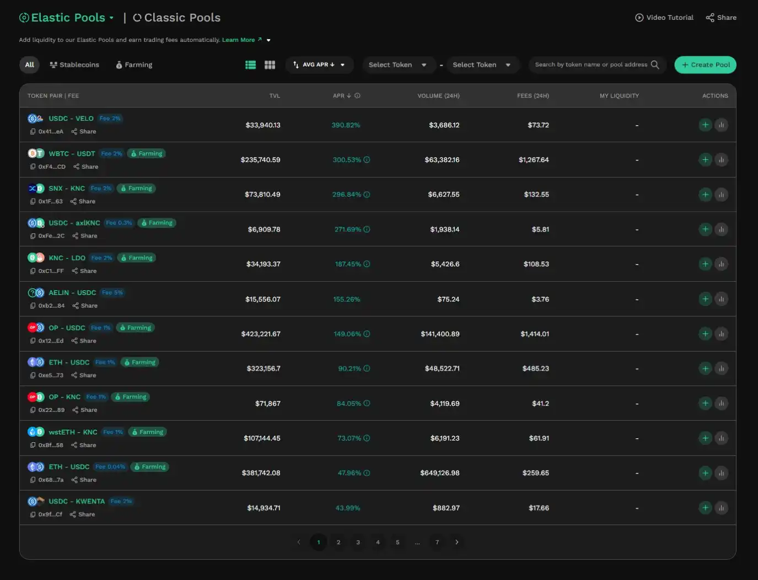Switch to grid view layout icon
Image resolution: width=758 pixels, height=580 pixels.
coord(270,65)
